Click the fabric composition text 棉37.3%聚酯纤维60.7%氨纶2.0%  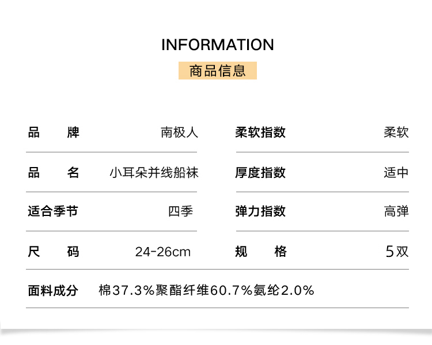(207, 290)
